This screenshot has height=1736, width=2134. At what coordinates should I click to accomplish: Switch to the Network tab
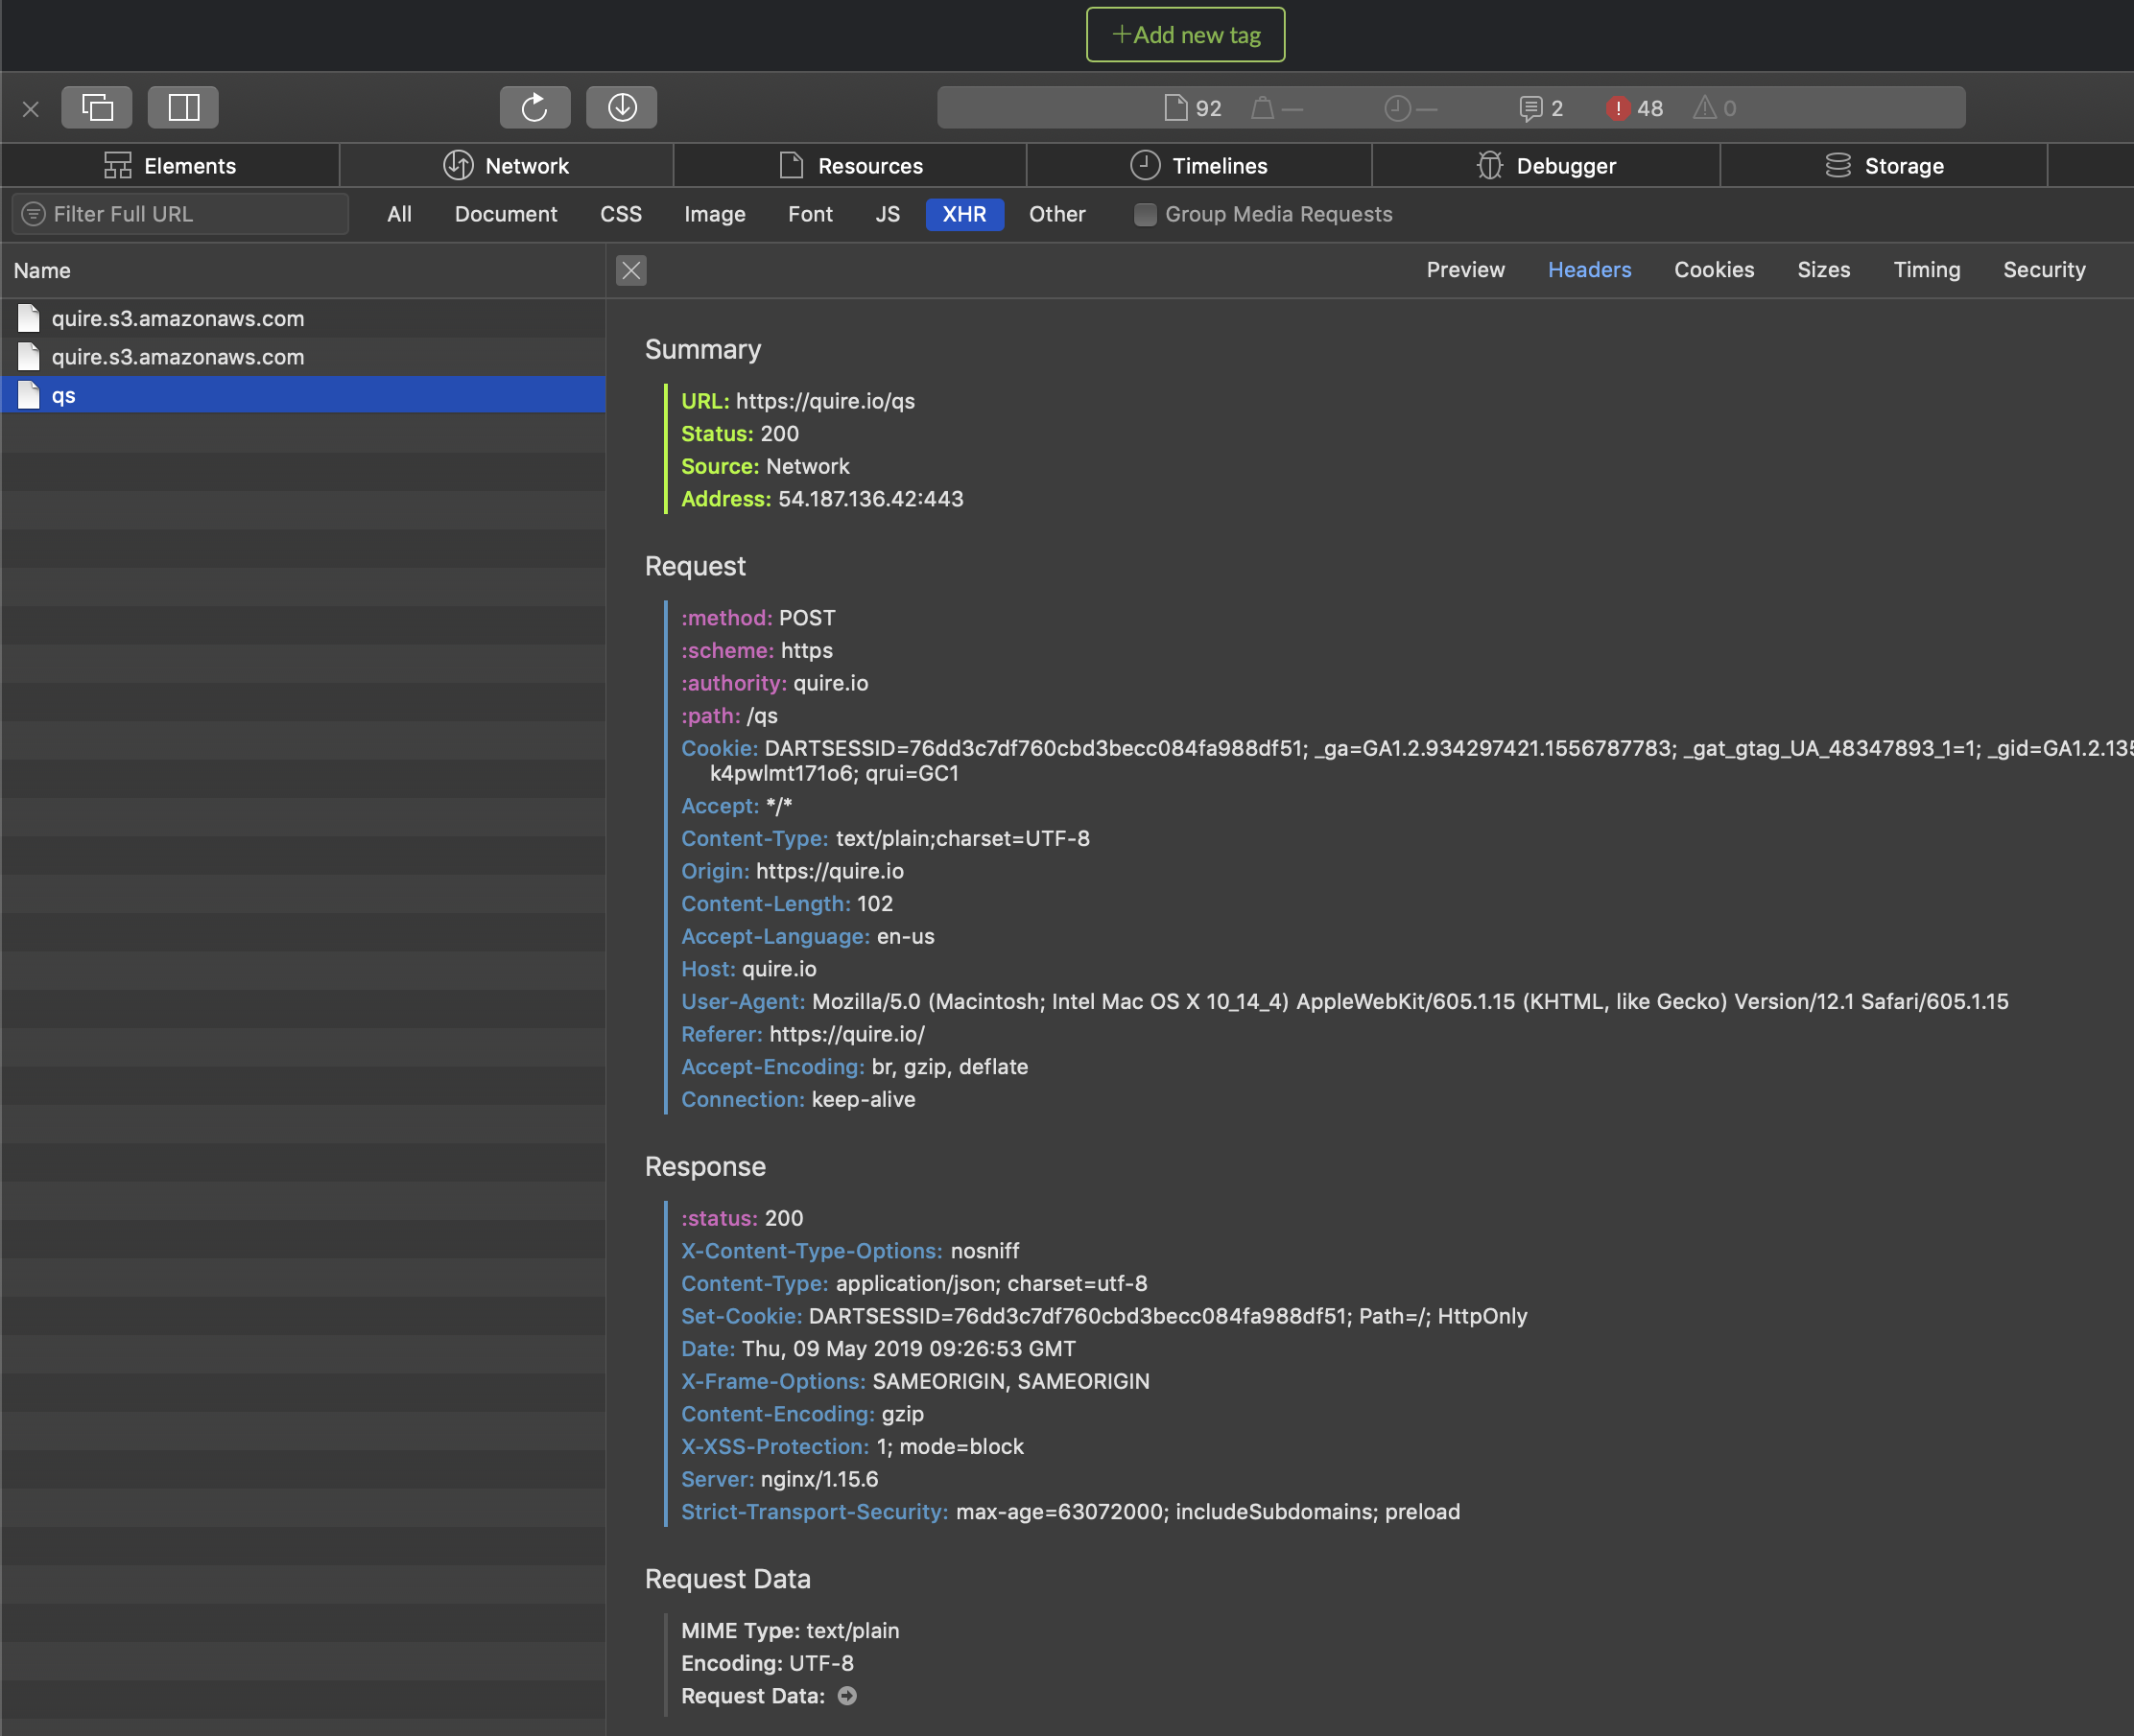tap(508, 166)
